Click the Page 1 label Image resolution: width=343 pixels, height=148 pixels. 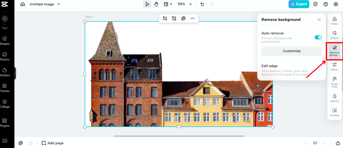coord(89,17)
